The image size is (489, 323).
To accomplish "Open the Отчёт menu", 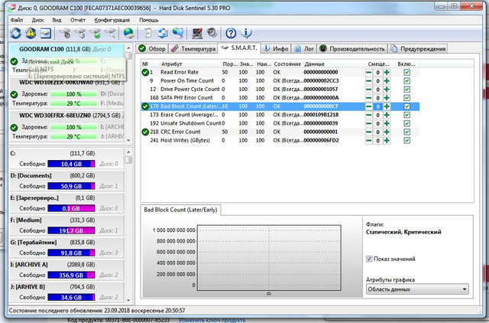I will 78,20.
